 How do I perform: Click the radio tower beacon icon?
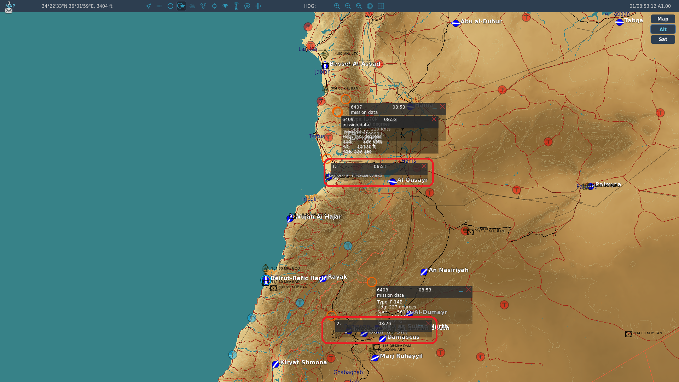[x=236, y=6]
